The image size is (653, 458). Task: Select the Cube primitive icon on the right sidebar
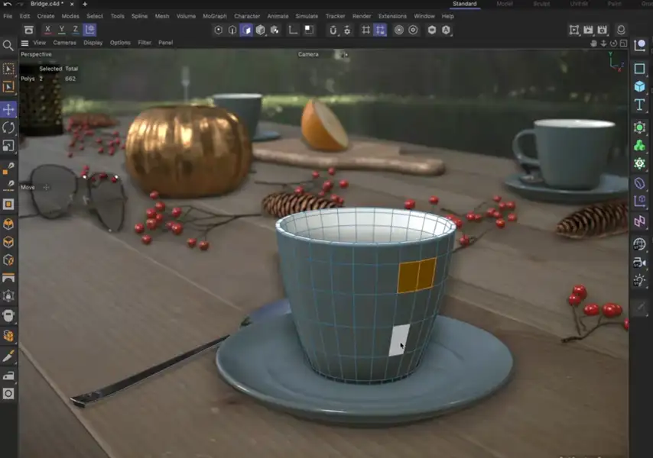click(x=639, y=85)
